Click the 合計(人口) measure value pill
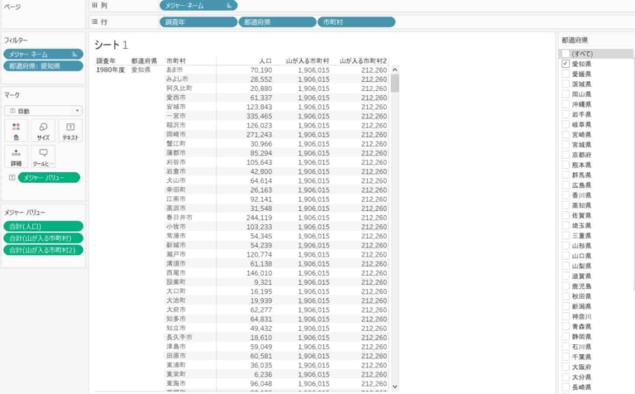This screenshot has width=635, height=394. pyautogui.click(x=43, y=226)
